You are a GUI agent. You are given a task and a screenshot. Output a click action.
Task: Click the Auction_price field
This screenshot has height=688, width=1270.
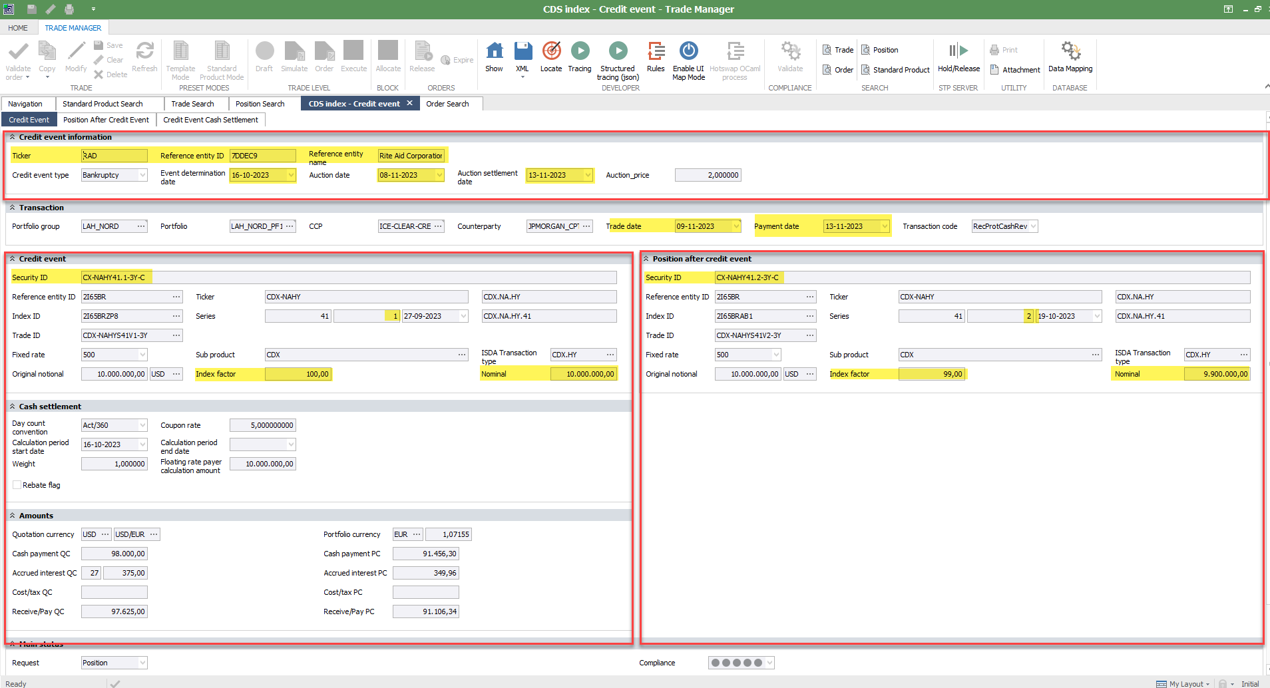point(708,175)
